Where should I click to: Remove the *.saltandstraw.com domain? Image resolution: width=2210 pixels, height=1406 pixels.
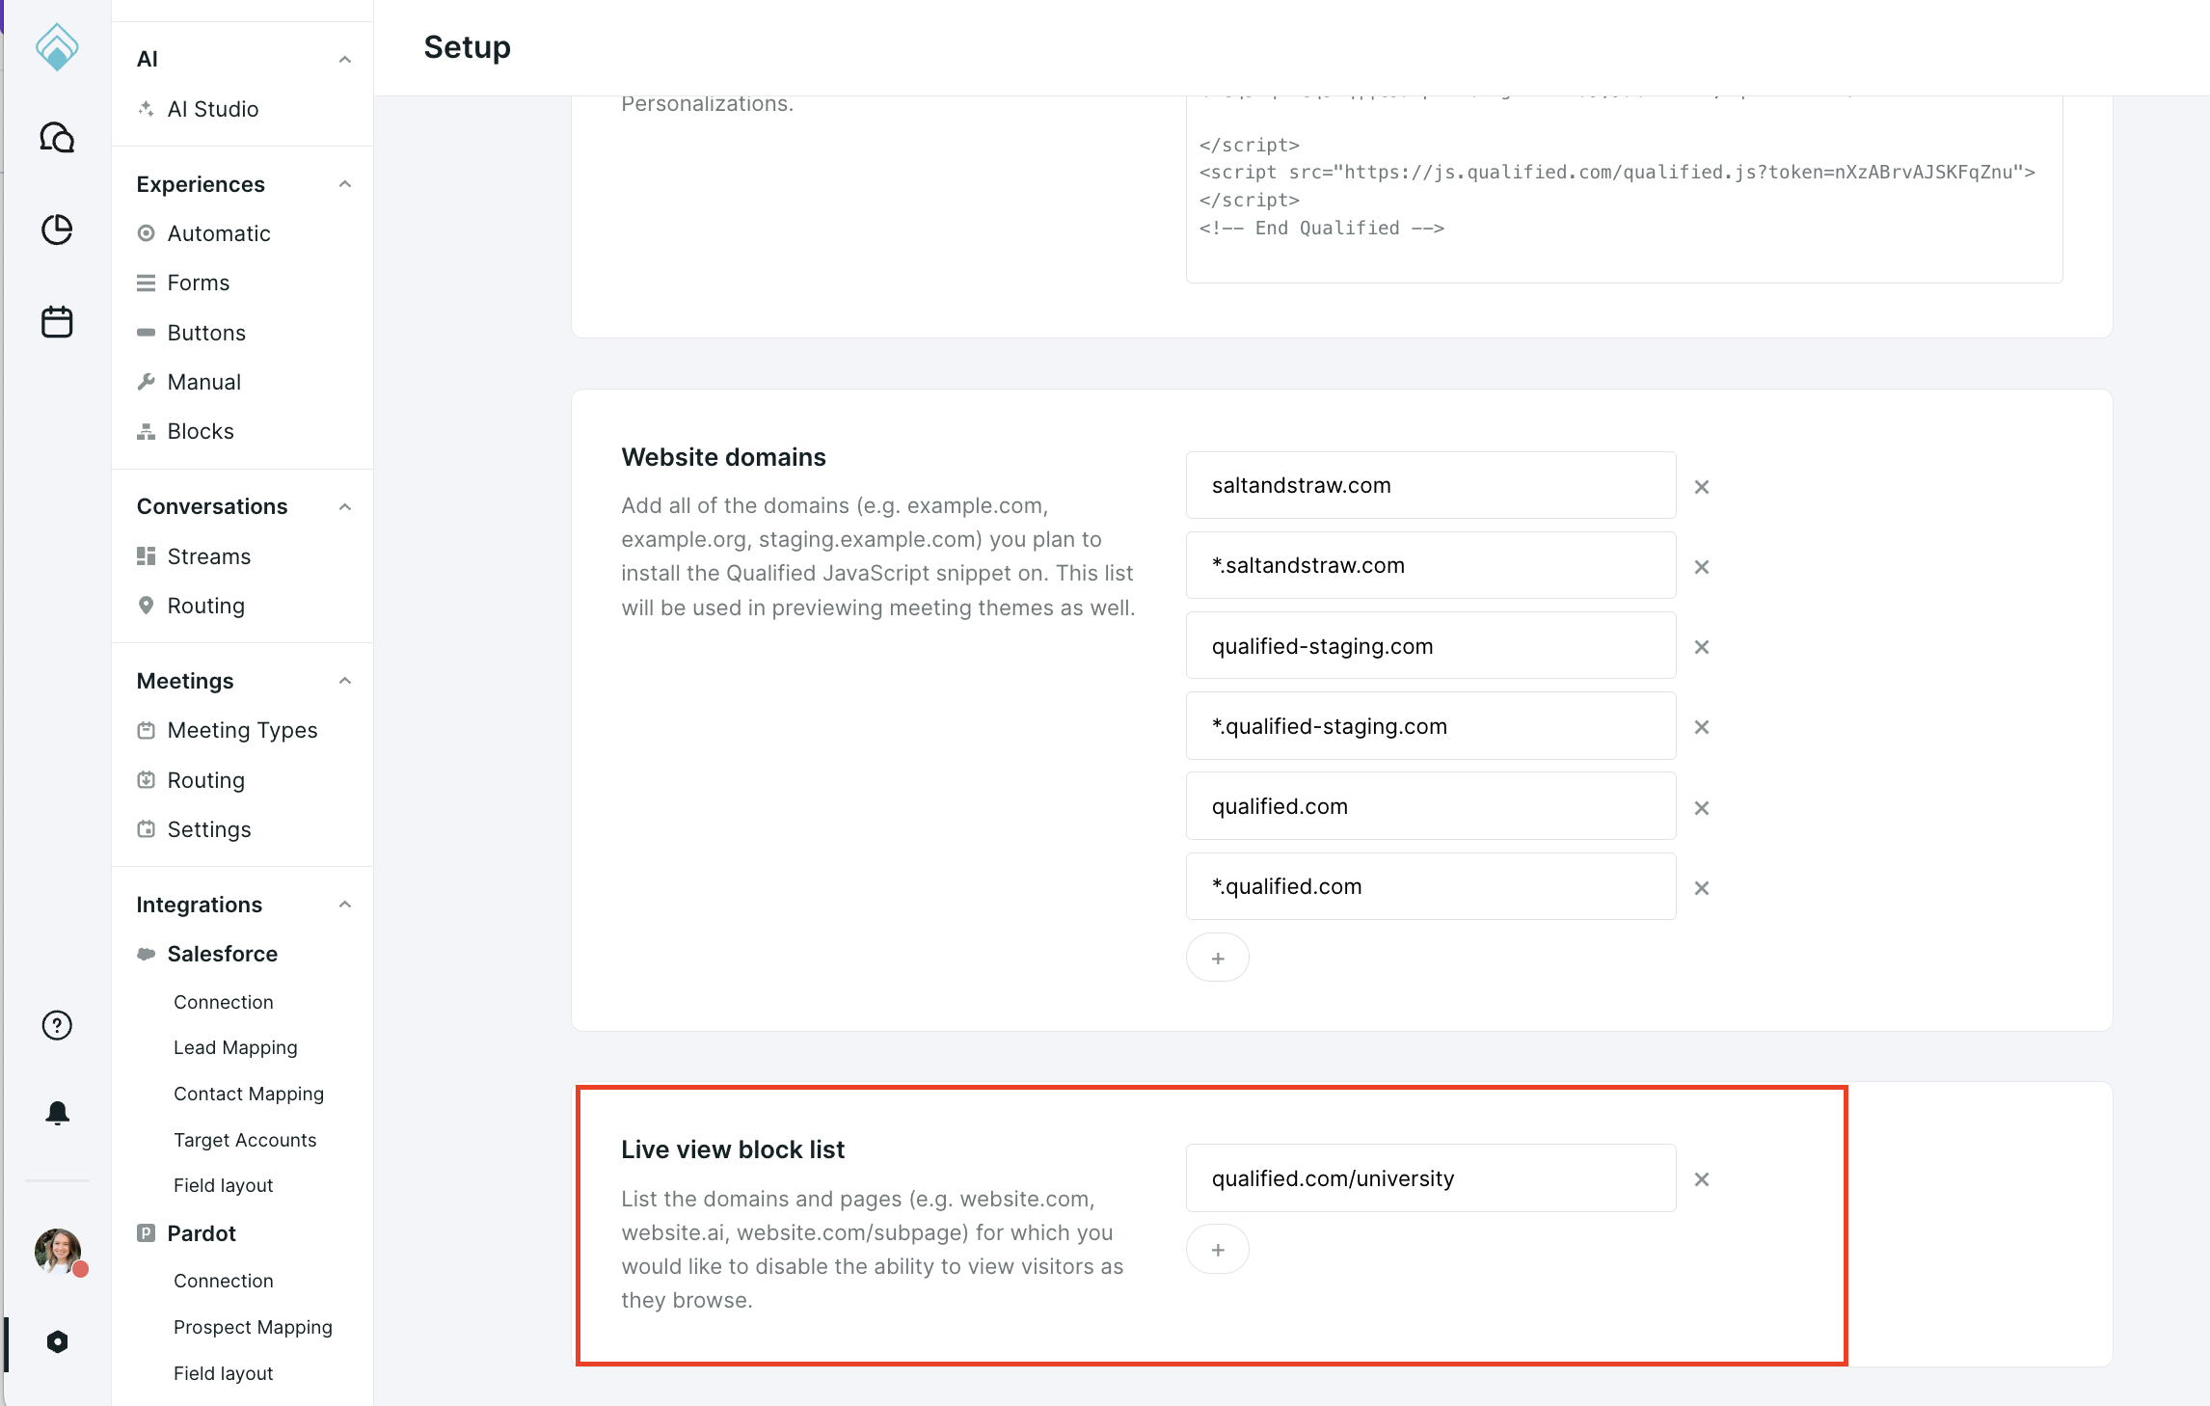(x=1702, y=566)
